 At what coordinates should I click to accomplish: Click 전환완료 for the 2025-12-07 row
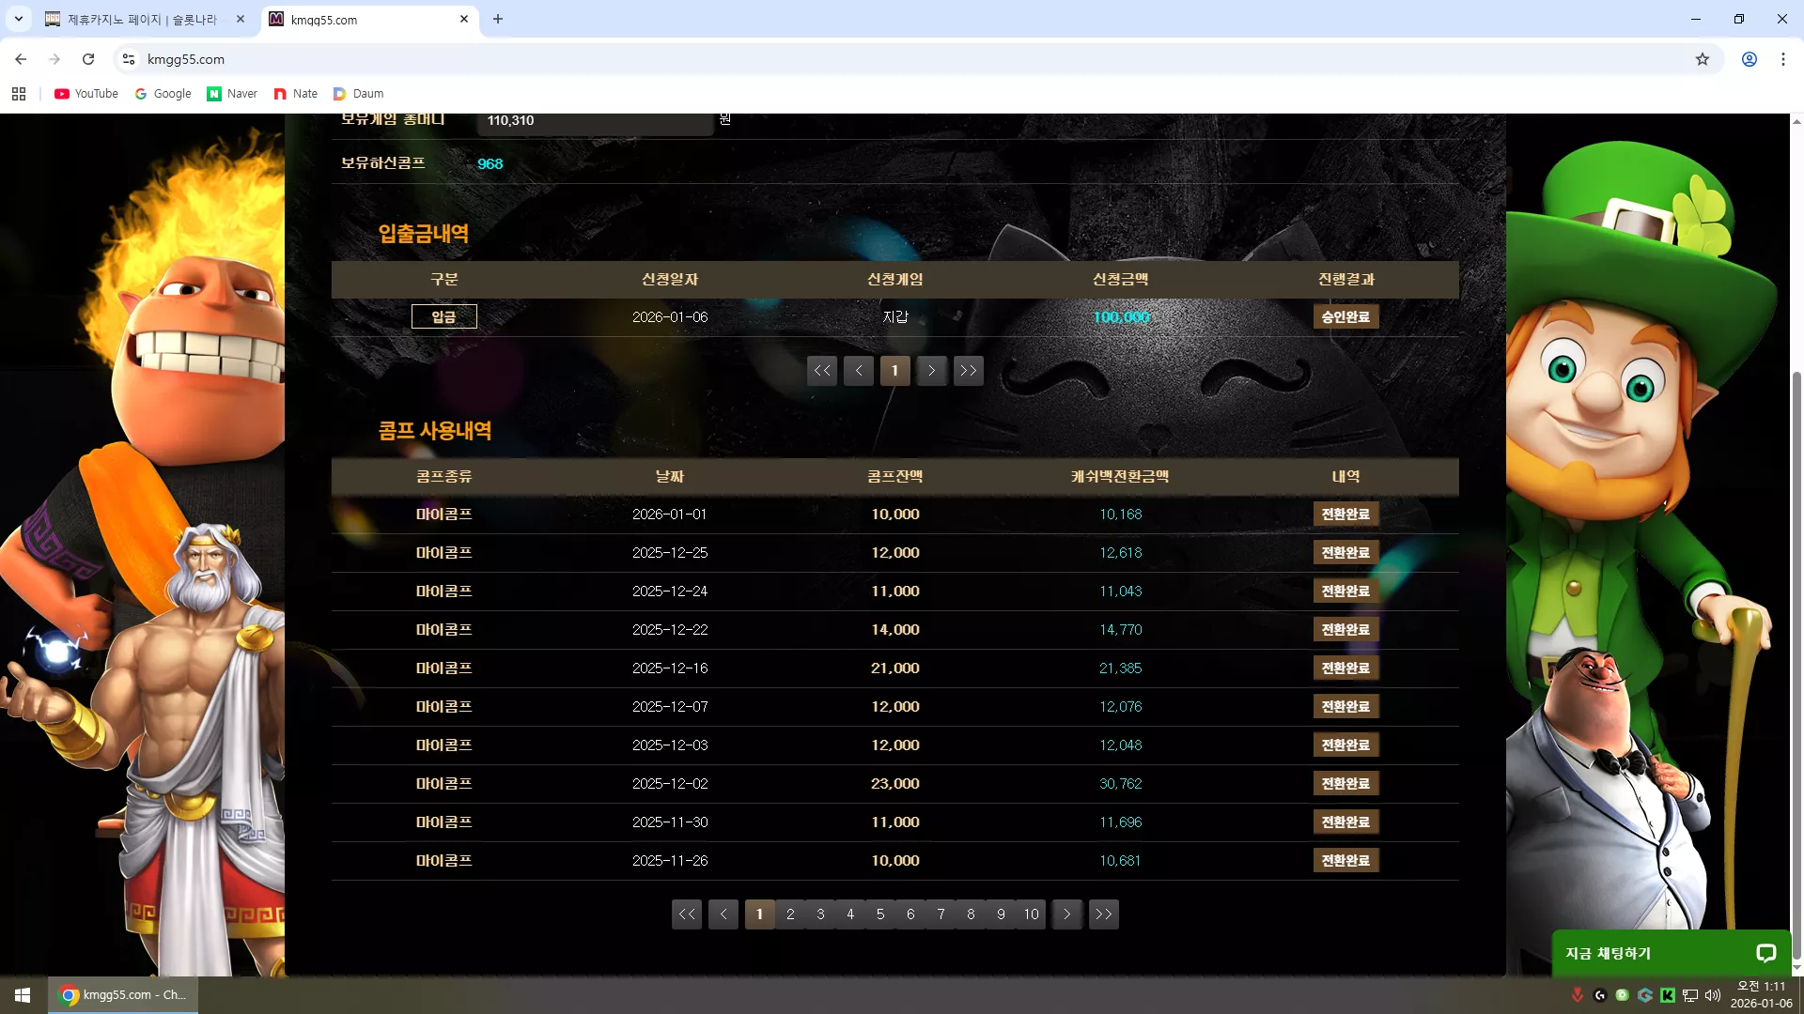[x=1345, y=707]
